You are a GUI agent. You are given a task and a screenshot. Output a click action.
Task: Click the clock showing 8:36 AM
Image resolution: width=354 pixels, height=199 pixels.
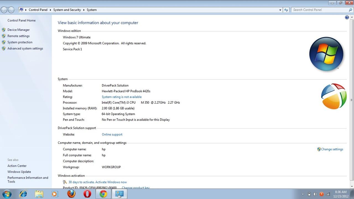pos(341,192)
